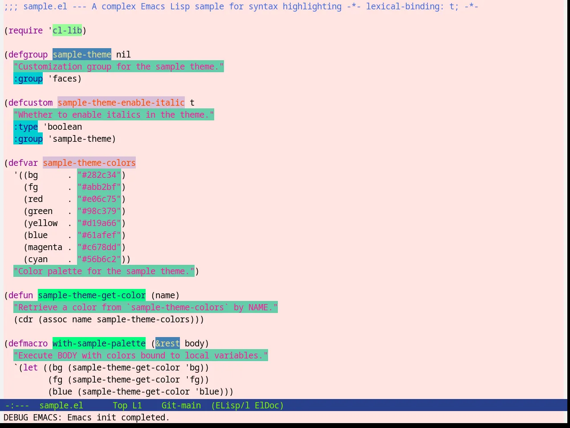Click the "Retrieve a color from" docstring
The width and height of the screenshot is (570, 428).
(146, 307)
